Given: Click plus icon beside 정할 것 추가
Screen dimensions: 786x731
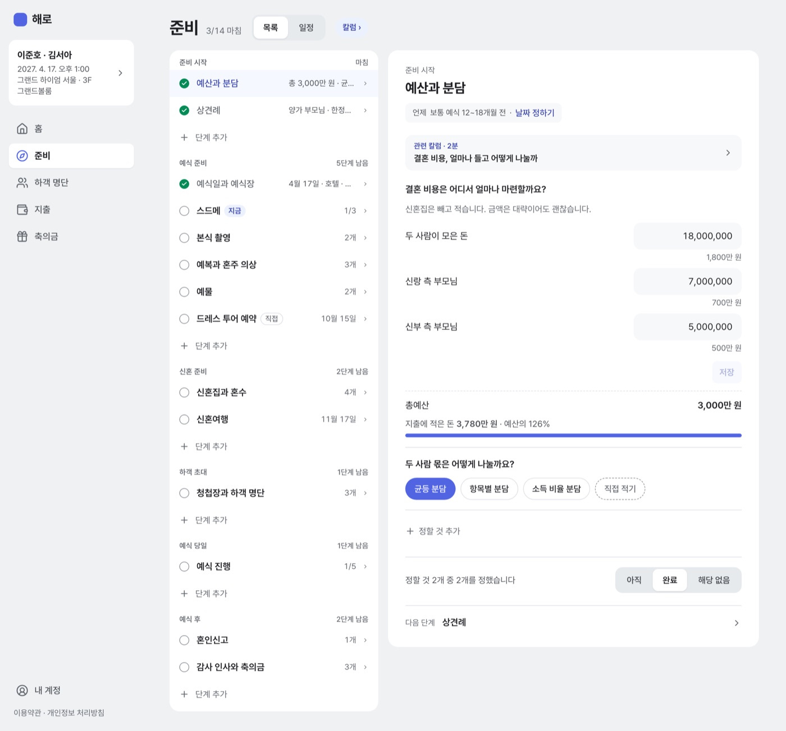Looking at the screenshot, I should (x=410, y=531).
